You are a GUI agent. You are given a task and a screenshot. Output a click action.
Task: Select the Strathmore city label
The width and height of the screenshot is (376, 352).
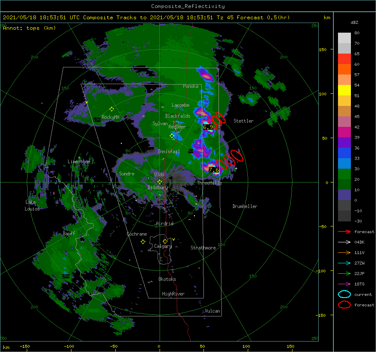[203, 248]
